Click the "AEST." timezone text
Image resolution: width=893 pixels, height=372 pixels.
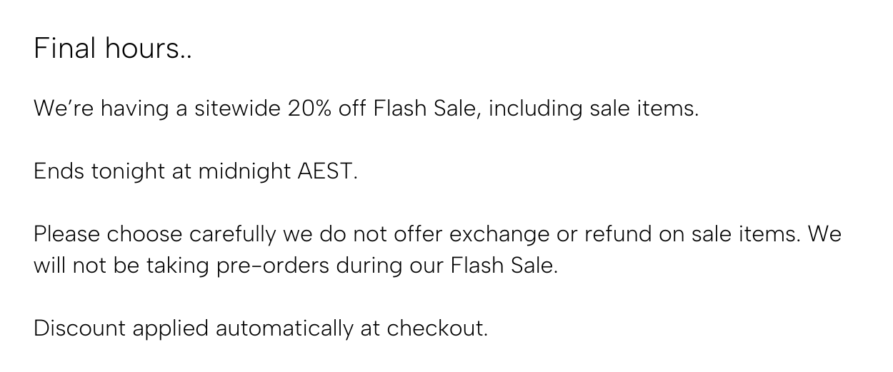point(327,172)
